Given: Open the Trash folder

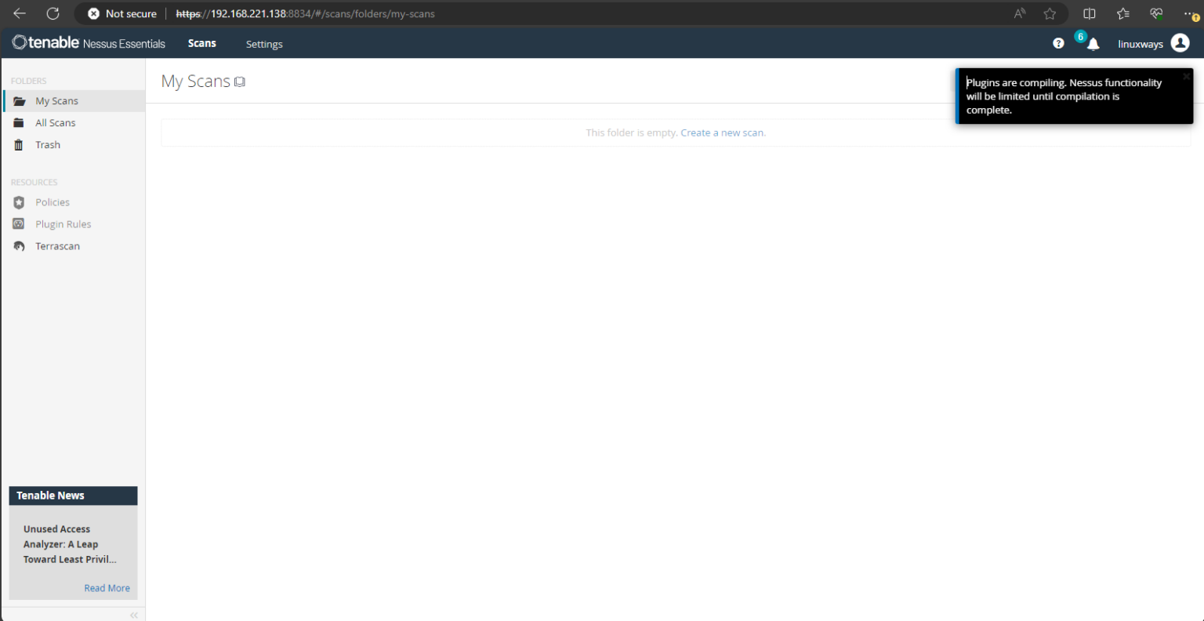Looking at the screenshot, I should tap(47, 144).
